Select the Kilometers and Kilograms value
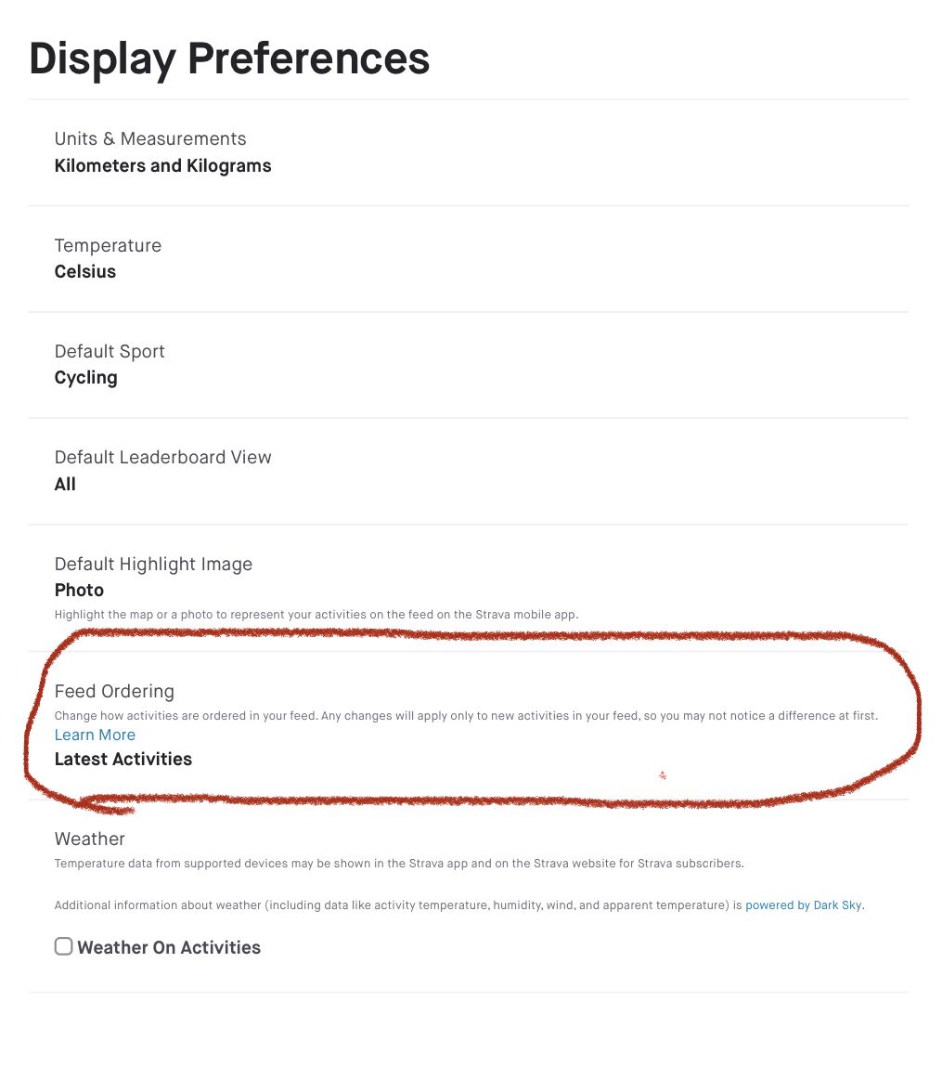Image resolution: width=942 pixels, height=1067 pixels. point(162,166)
